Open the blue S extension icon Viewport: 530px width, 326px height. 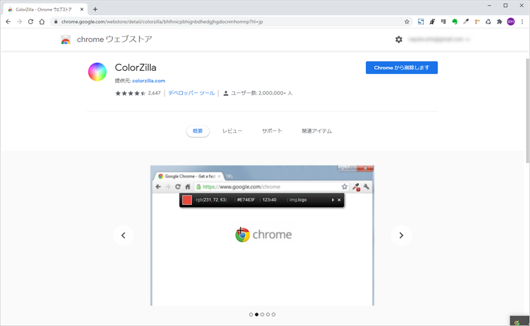point(421,22)
